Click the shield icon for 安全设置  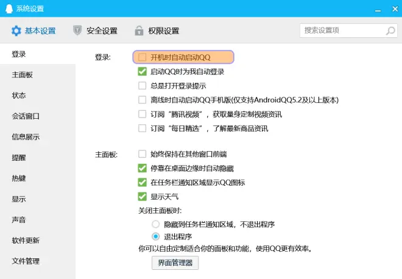point(77,30)
